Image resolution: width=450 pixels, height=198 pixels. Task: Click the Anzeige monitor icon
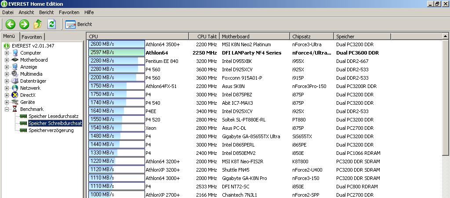tap(15, 67)
